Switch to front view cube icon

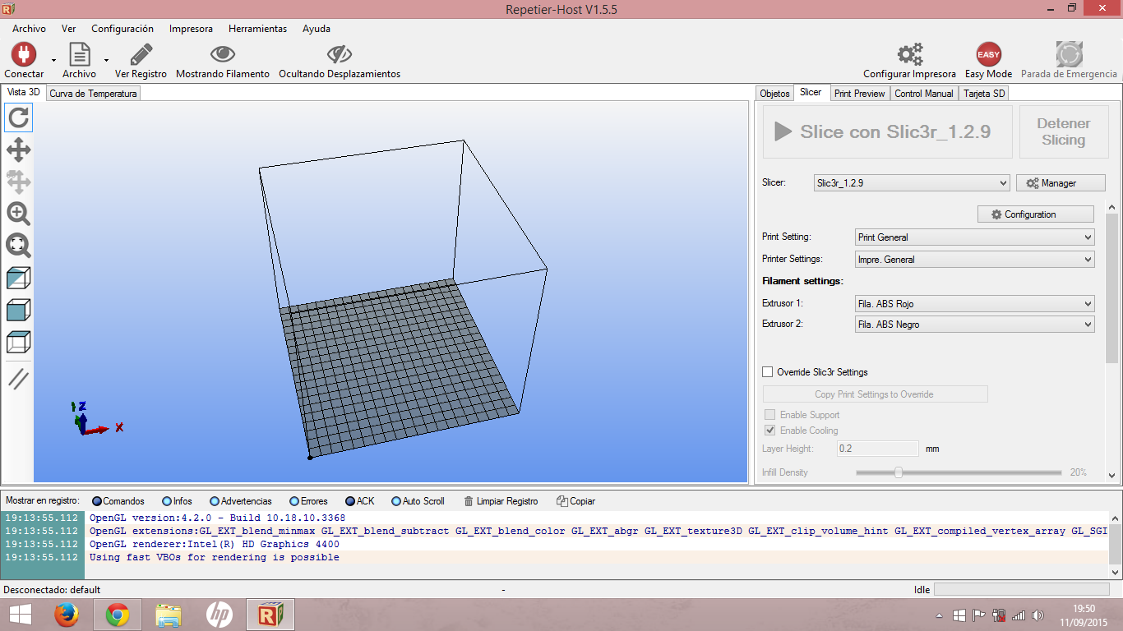coord(19,310)
